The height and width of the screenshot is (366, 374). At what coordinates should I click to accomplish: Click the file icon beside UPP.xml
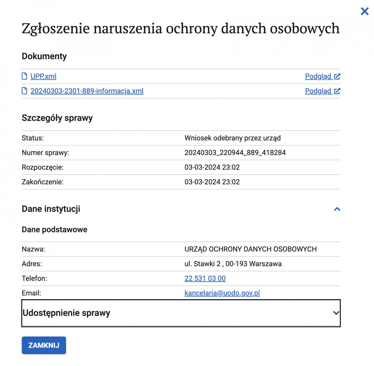pos(24,76)
